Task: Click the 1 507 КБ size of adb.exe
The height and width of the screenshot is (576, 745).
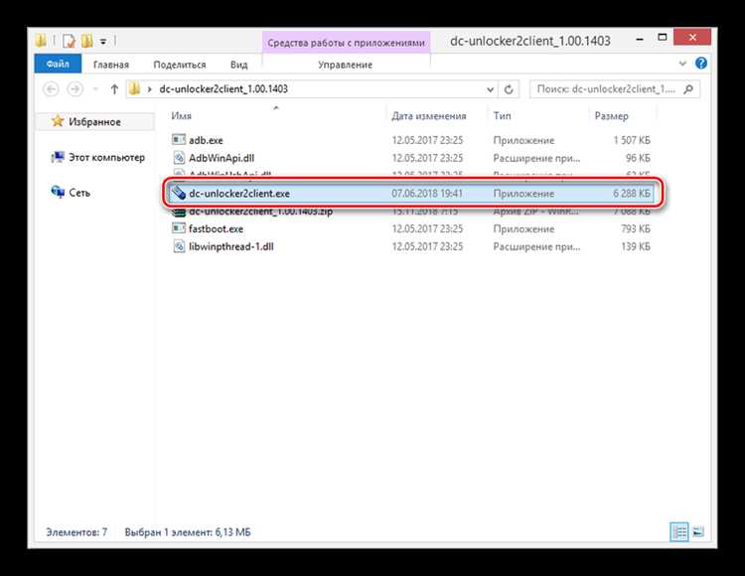Action: pos(632,140)
